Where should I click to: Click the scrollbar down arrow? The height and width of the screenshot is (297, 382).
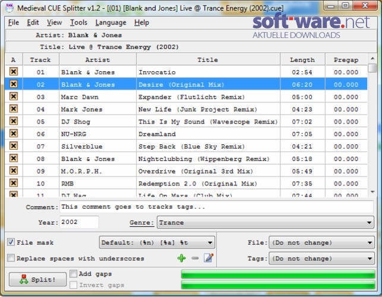pos(372,192)
